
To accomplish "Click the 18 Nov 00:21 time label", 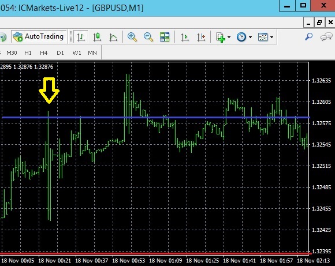I will [55, 261].
